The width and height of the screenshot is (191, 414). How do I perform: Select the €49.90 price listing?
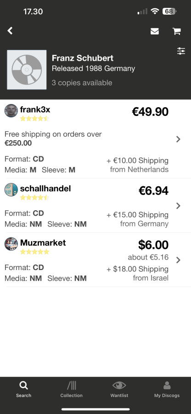coord(150,112)
